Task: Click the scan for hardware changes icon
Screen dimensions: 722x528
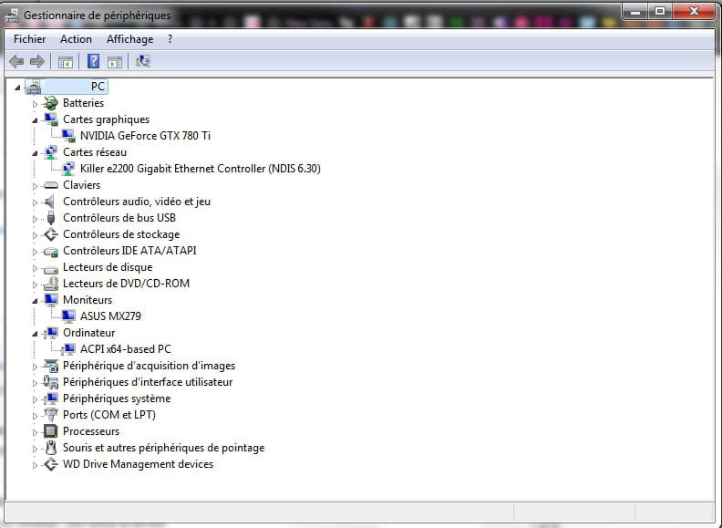Action: pyautogui.click(x=143, y=61)
